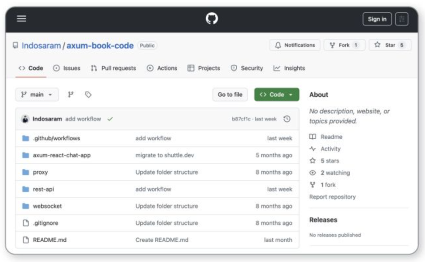Click the README.md file icon
This screenshot has height=262, width=425.
pos(26,240)
